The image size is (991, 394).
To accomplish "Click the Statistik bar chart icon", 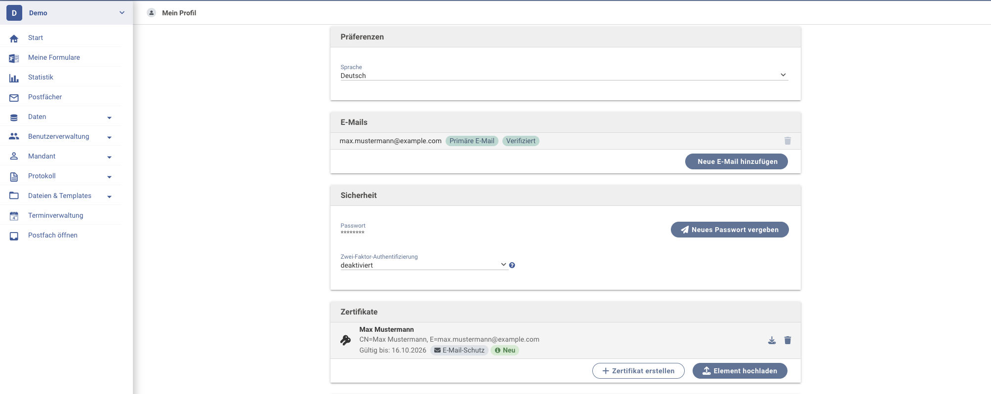I will point(14,78).
